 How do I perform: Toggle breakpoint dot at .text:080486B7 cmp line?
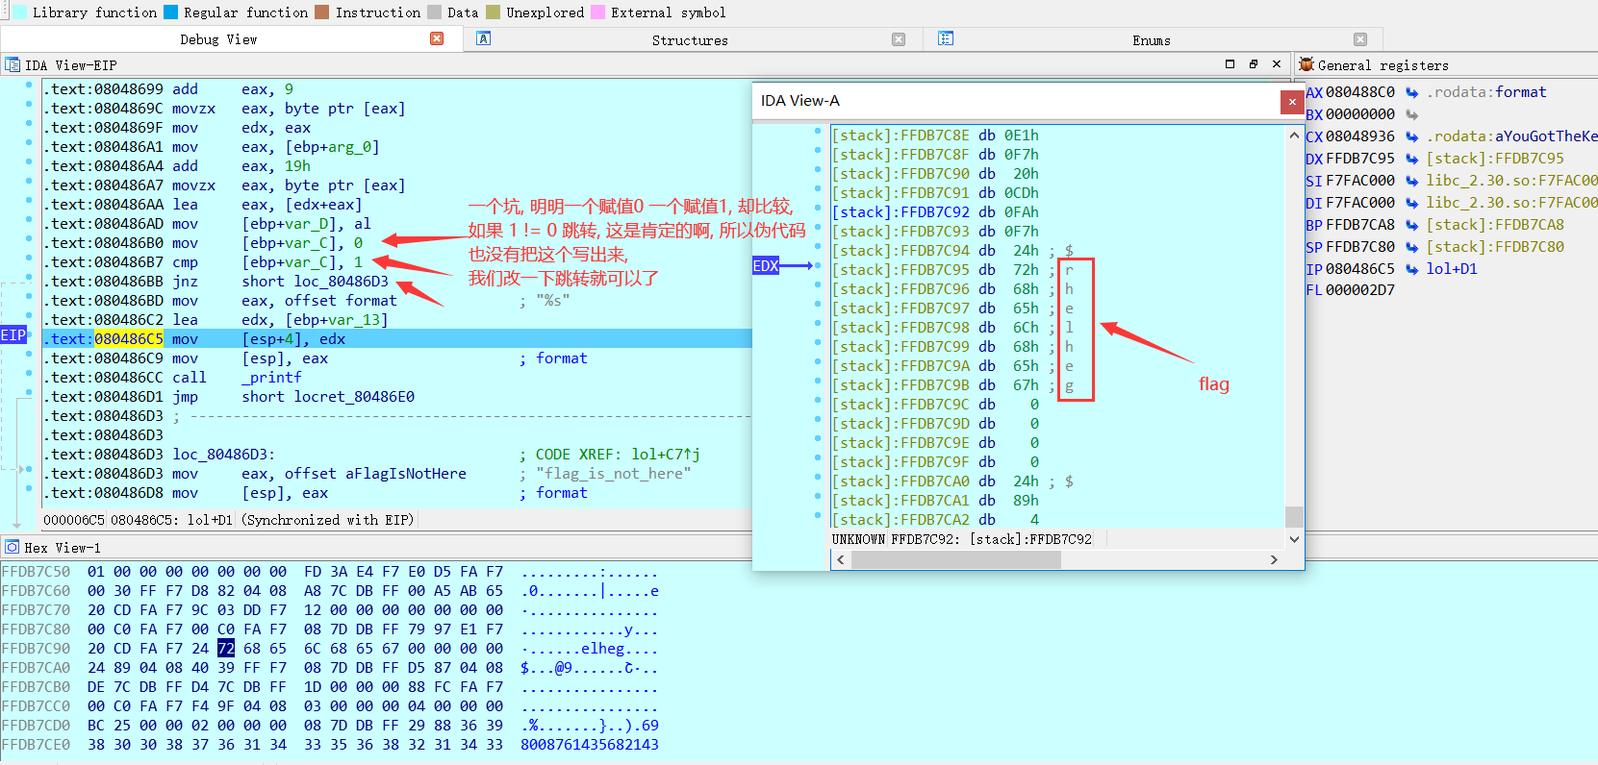point(29,259)
